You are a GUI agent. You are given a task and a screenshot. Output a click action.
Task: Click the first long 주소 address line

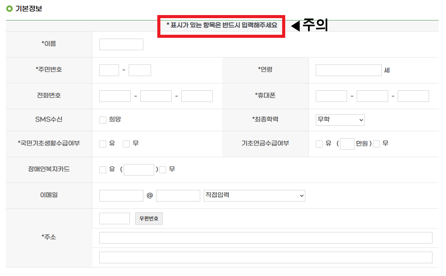[x=266, y=237]
